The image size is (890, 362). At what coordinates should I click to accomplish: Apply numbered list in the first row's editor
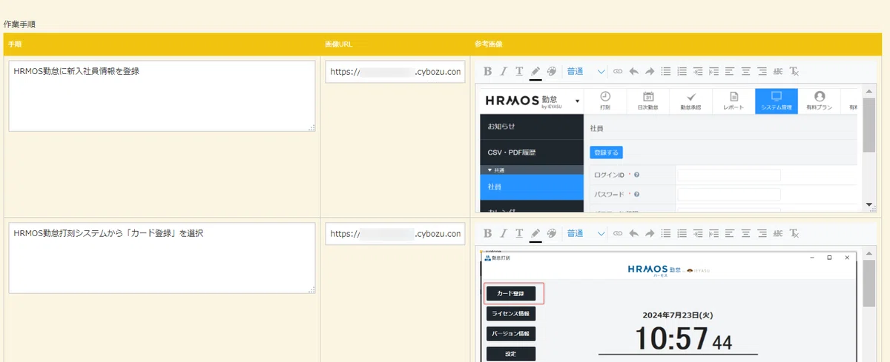point(682,72)
